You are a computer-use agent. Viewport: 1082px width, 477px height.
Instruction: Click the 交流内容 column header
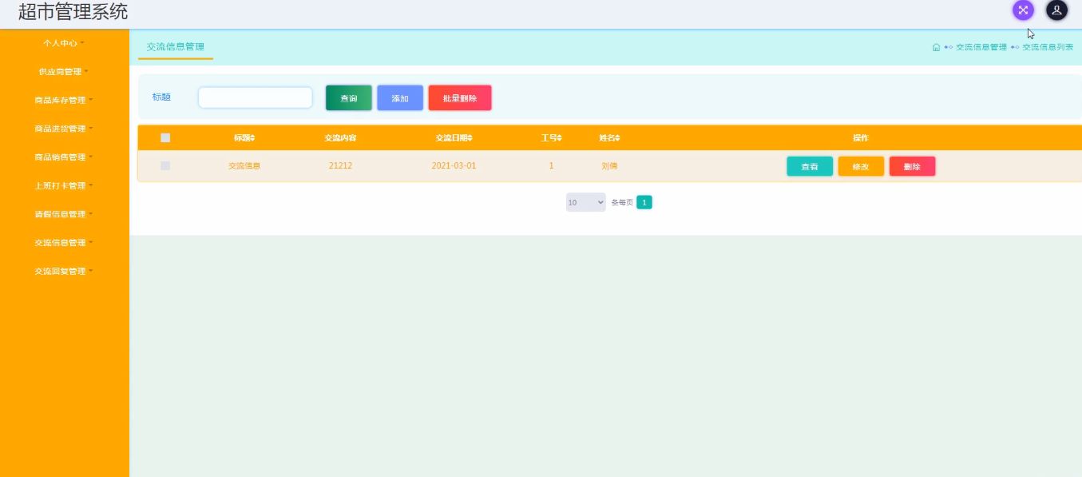340,138
